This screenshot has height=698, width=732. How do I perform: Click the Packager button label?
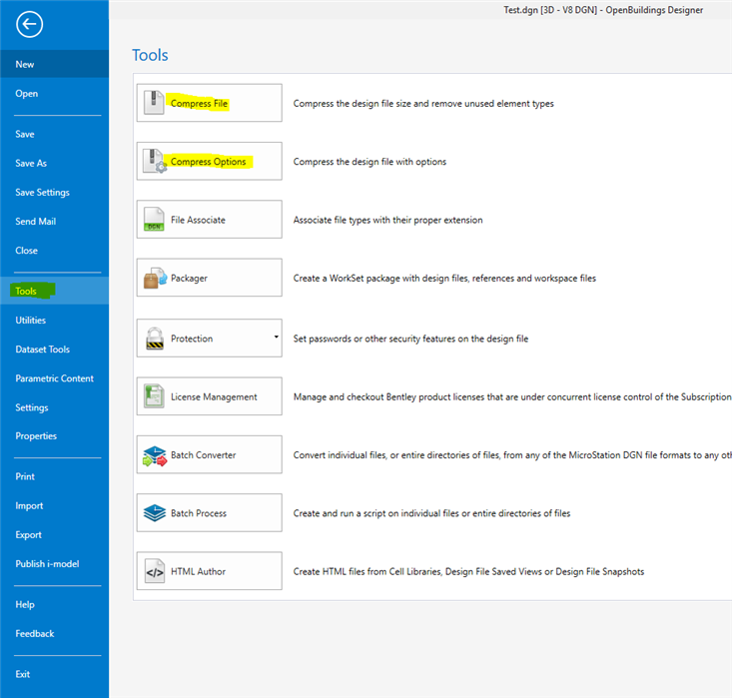[x=189, y=279]
